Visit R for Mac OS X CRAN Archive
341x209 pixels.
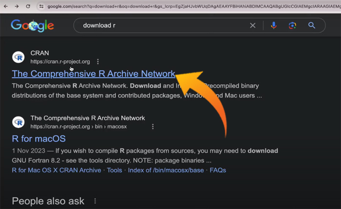[x=57, y=170]
